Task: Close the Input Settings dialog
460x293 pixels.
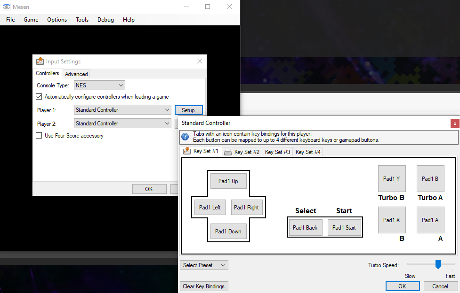Action: pyautogui.click(x=200, y=61)
